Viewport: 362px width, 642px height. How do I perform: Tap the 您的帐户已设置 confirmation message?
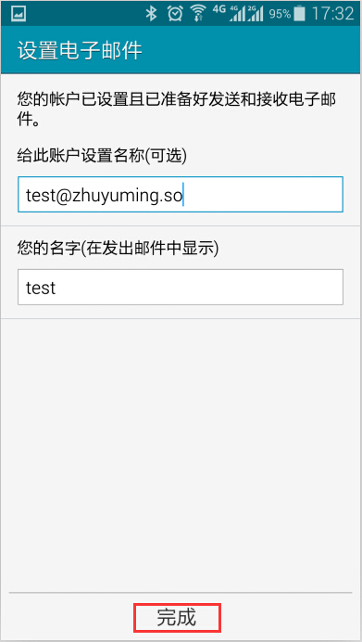coord(180,109)
